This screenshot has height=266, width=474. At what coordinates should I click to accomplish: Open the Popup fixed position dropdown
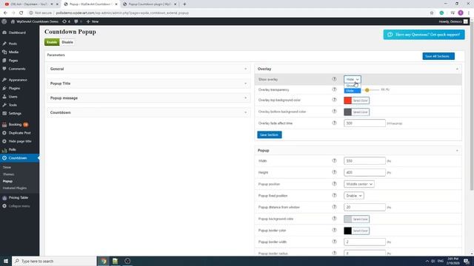click(x=354, y=196)
